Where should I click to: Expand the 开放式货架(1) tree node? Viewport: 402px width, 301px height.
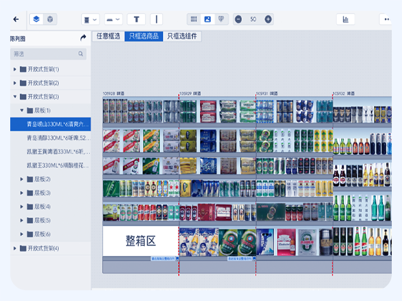[x=15, y=69]
